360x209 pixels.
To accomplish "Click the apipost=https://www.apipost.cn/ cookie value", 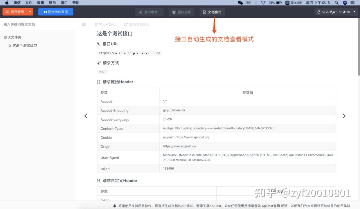I will pos(186,137).
